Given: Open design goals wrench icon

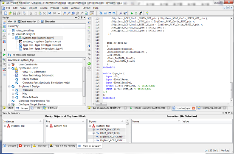Looking at the screenshot, I should (121, 13).
